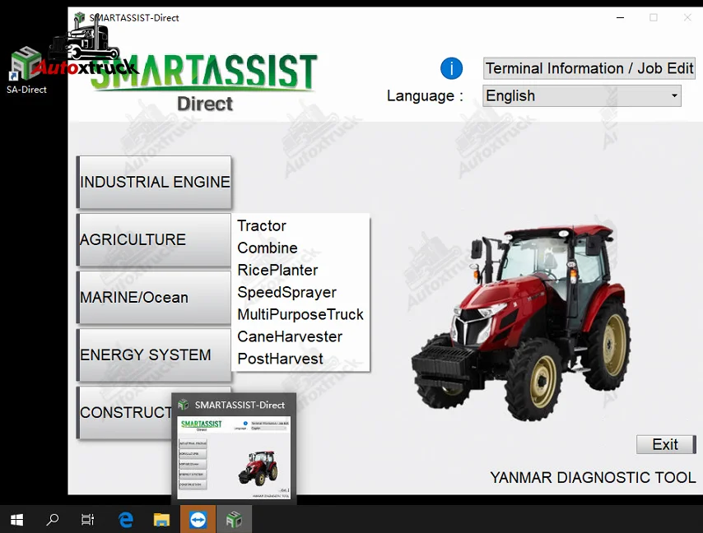Choose RicePlanter from submenu
The height and width of the screenshot is (533, 703).
click(x=277, y=270)
